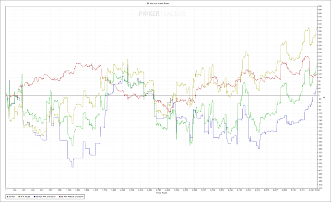The height and width of the screenshot is (202, 331).
Task: Click the x-axis tick label 1,774
Action: click(105, 190)
